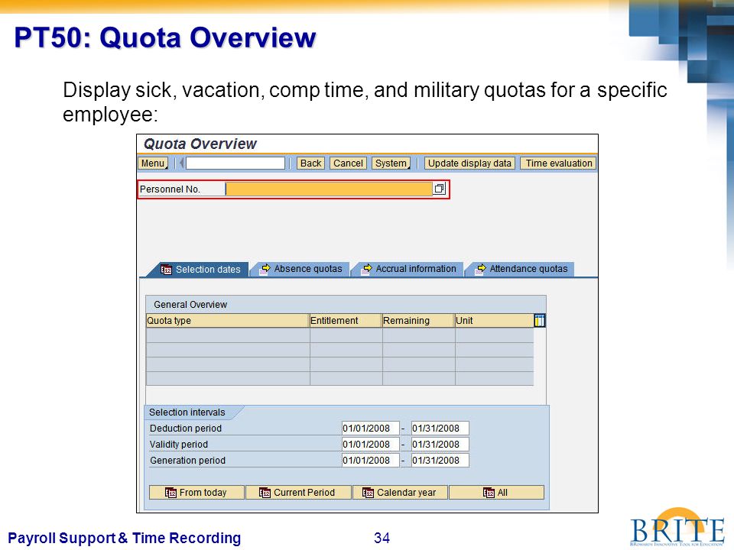This screenshot has height=550, width=734.
Task: Open the Menu button in toolbar
Action: pos(153,163)
